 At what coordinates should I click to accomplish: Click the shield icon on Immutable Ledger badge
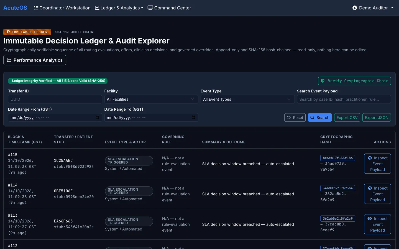tap(8, 32)
